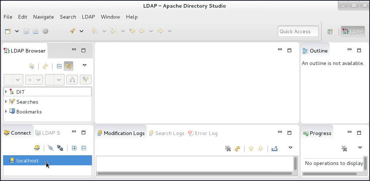Click Collapse All in LDAP Browser
This screenshot has width=370, height=181.
(x=59, y=66)
